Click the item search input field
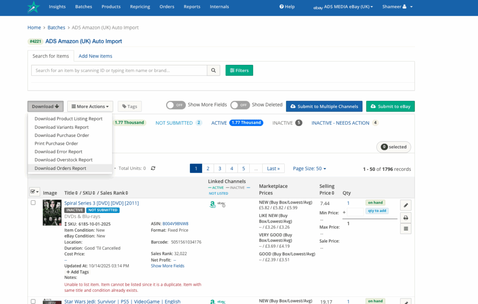The height and width of the screenshot is (304, 478). coord(119,71)
